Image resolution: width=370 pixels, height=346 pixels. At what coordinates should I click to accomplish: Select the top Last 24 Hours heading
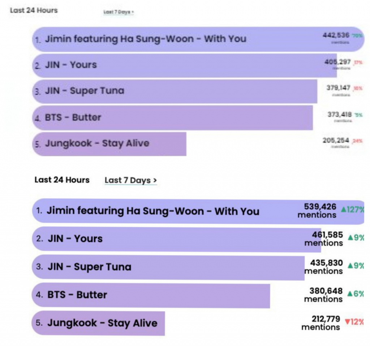click(x=34, y=10)
